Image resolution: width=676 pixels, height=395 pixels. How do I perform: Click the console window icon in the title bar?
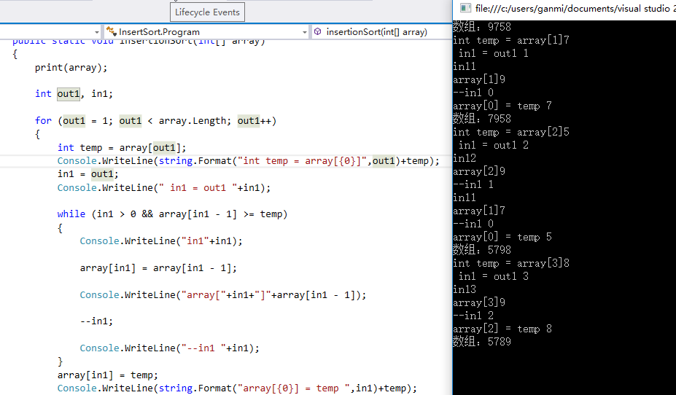point(465,8)
